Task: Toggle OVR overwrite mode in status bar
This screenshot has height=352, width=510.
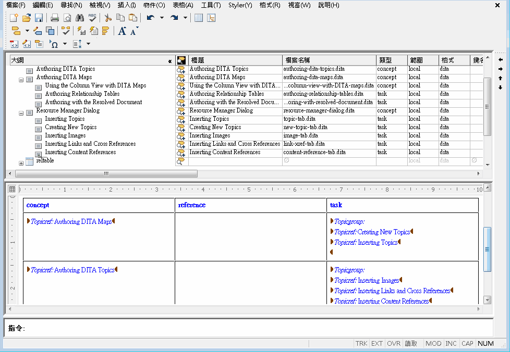Action: [394, 344]
